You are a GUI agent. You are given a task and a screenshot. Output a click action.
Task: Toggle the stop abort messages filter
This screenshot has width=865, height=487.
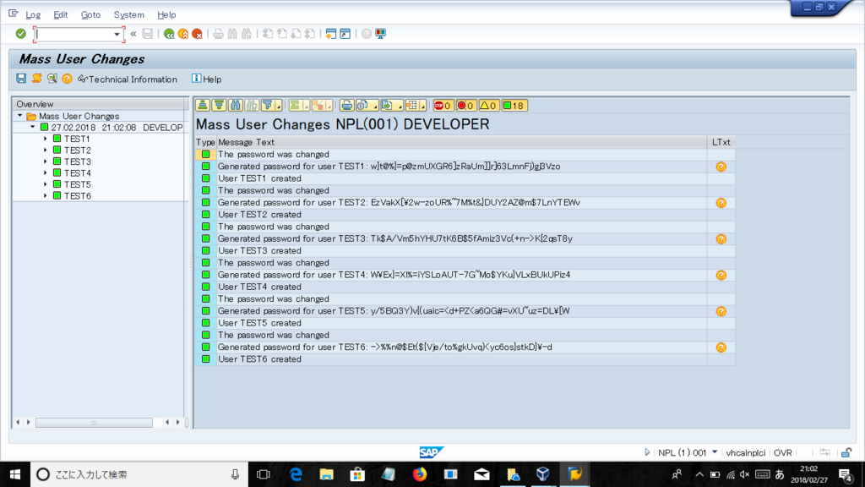(443, 105)
